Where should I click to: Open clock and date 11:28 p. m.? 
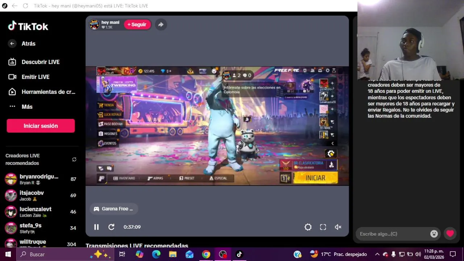(x=434, y=254)
